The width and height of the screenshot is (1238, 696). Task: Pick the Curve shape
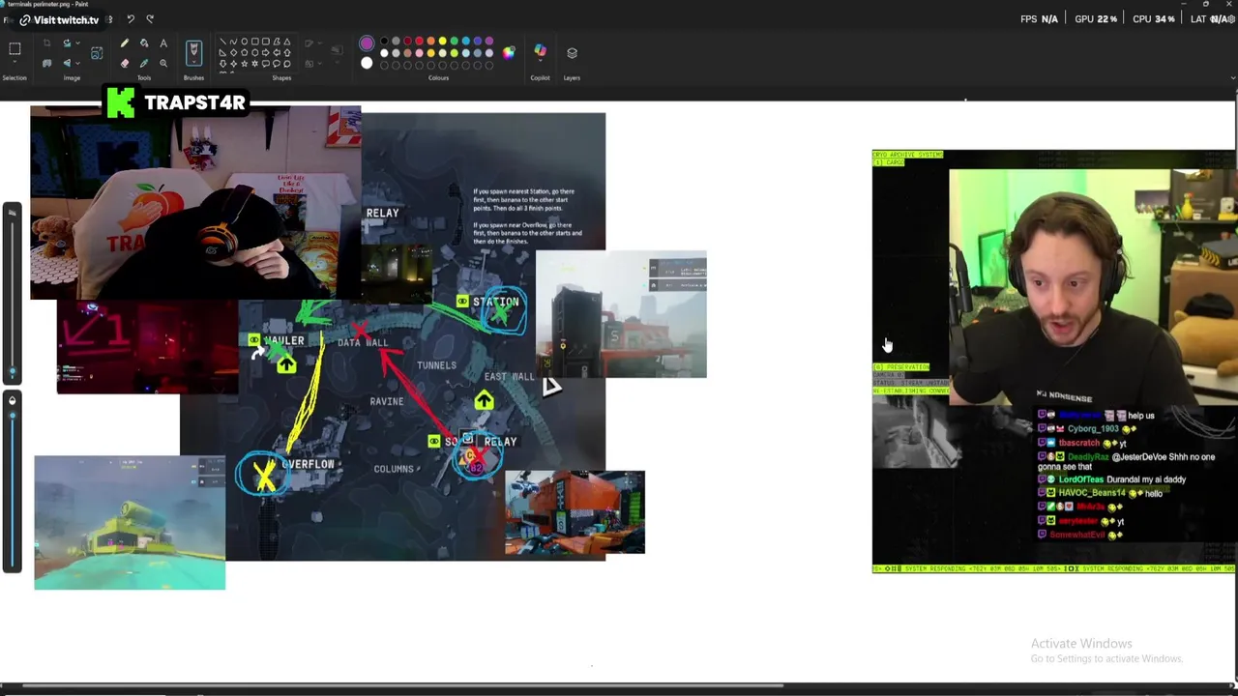tap(233, 42)
